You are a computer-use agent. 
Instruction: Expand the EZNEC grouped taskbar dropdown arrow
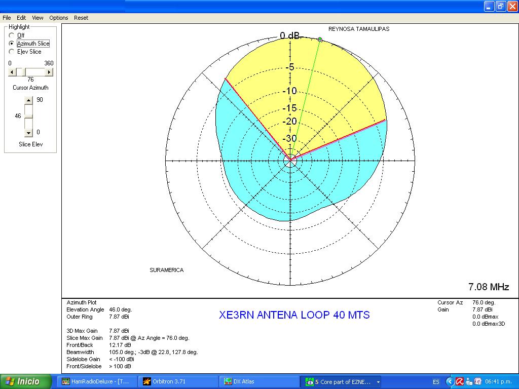click(x=378, y=382)
